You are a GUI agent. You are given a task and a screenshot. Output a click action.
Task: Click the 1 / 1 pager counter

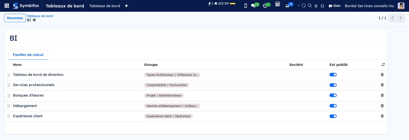(382, 18)
